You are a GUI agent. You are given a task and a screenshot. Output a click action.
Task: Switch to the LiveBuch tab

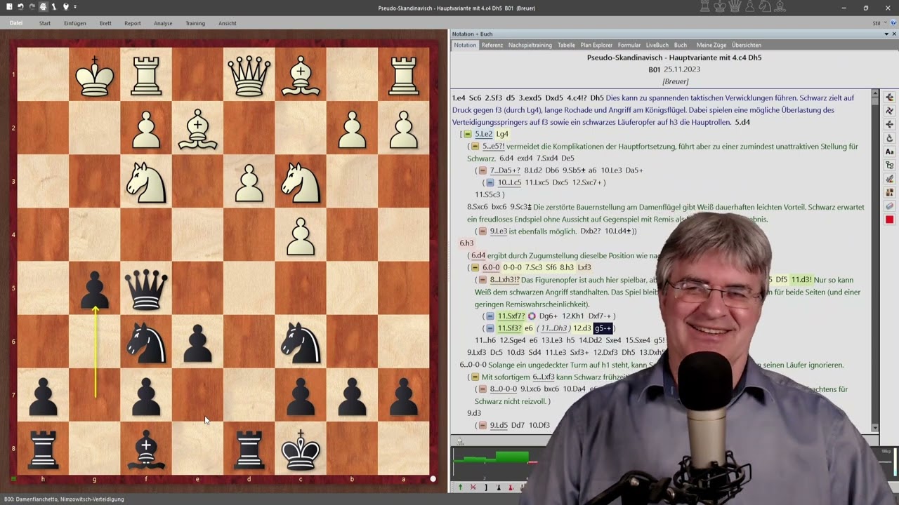657,45
